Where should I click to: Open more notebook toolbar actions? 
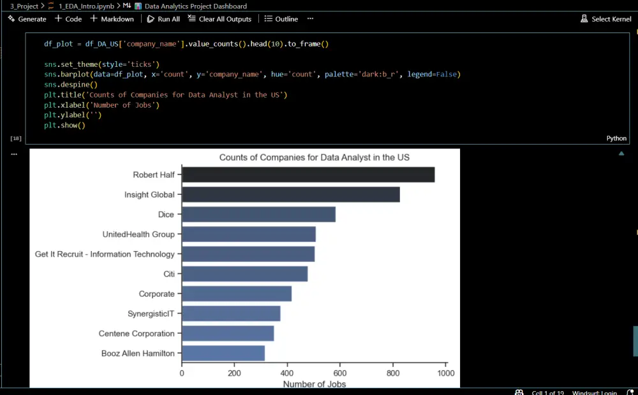click(310, 19)
